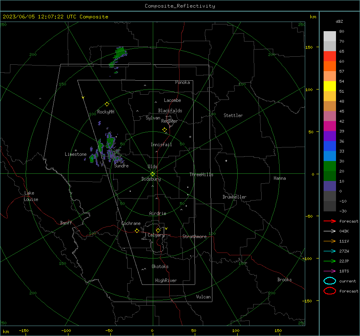Select the red 65 dBZ color swatch

pyautogui.click(x=330, y=56)
